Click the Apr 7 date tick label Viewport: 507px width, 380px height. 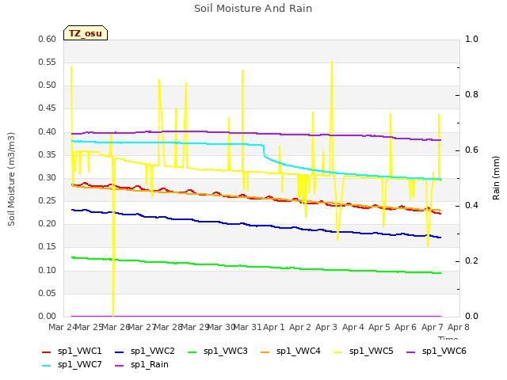432,327
